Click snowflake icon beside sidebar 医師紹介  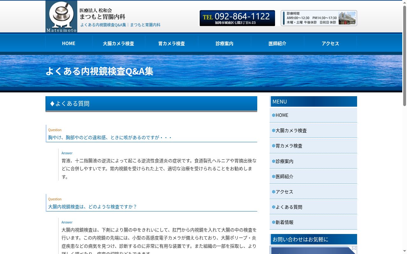click(273, 177)
